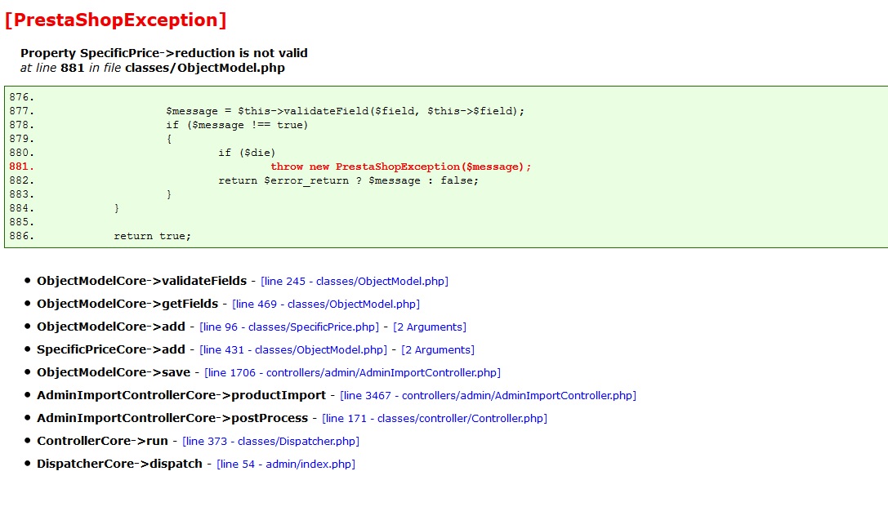The width and height of the screenshot is (888, 529).
Task: Click 'DispatcherCore->dispatch' stack entry
Action: (x=119, y=464)
